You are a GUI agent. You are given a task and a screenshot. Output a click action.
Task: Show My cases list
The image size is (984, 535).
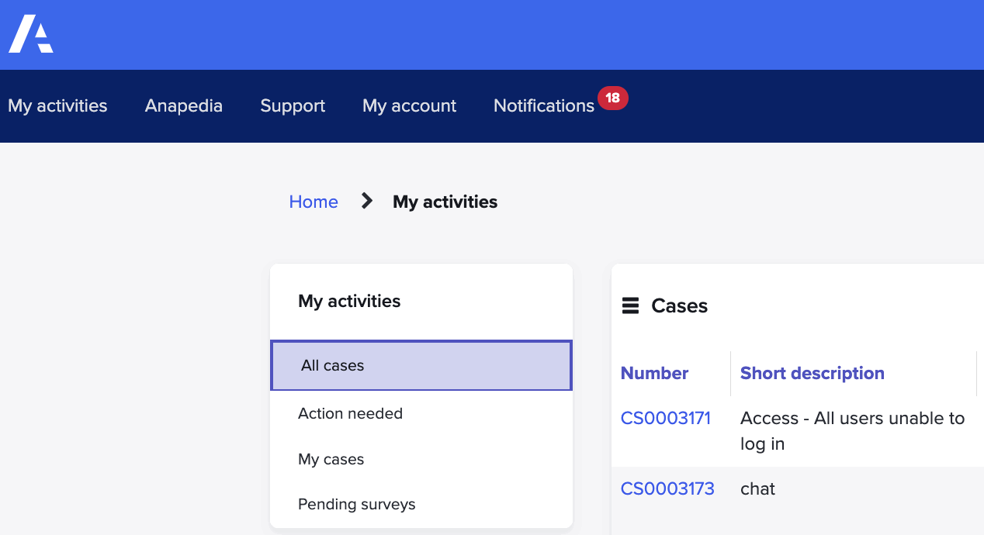tap(331, 459)
